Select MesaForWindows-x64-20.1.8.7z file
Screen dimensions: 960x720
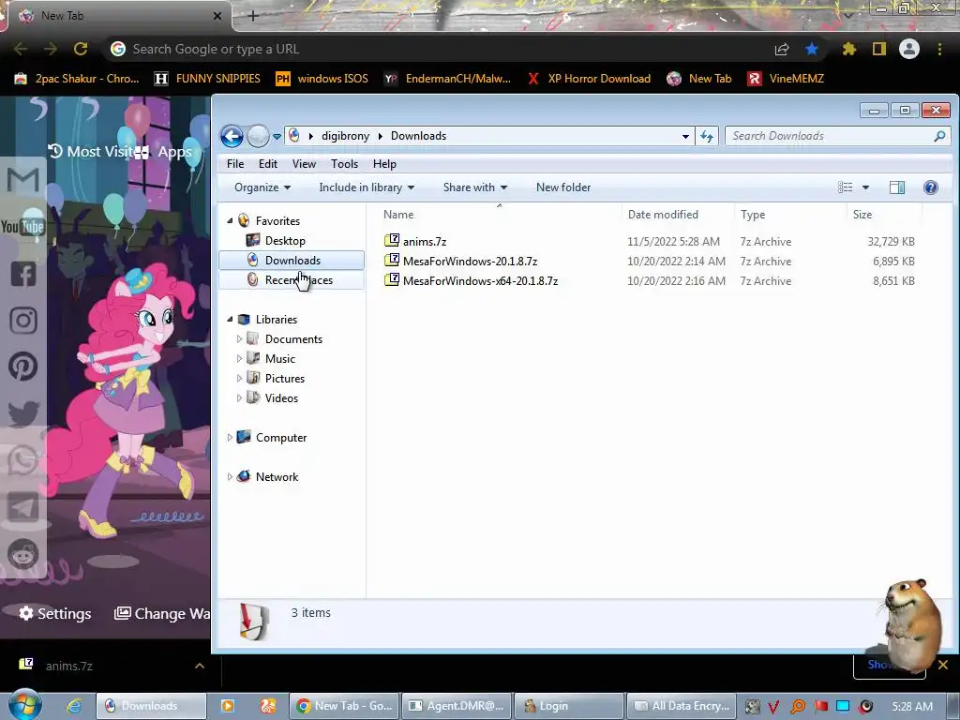click(x=480, y=280)
